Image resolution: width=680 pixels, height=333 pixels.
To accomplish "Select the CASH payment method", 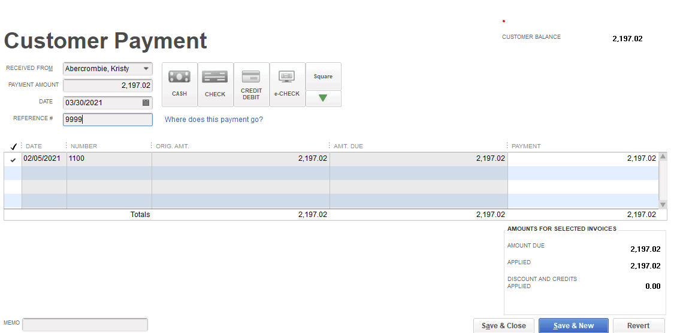I will tap(180, 84).
